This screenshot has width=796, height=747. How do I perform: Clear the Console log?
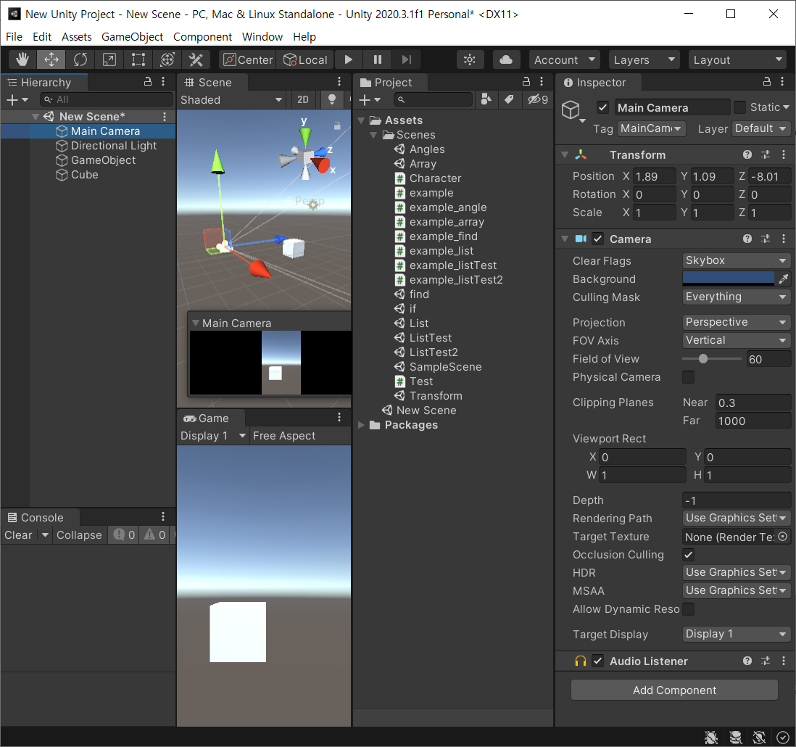(18, 535)
